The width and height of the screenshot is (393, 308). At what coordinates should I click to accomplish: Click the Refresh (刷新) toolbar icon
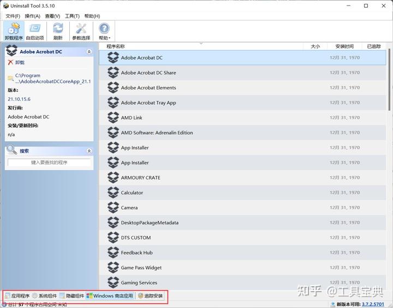(x=58, y=31)
